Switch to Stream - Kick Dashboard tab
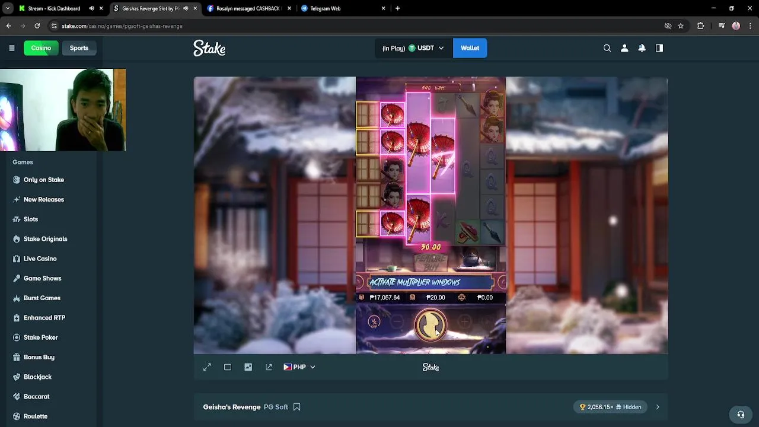Viewport: 759px width, 427px height. (x=54, y=8)
